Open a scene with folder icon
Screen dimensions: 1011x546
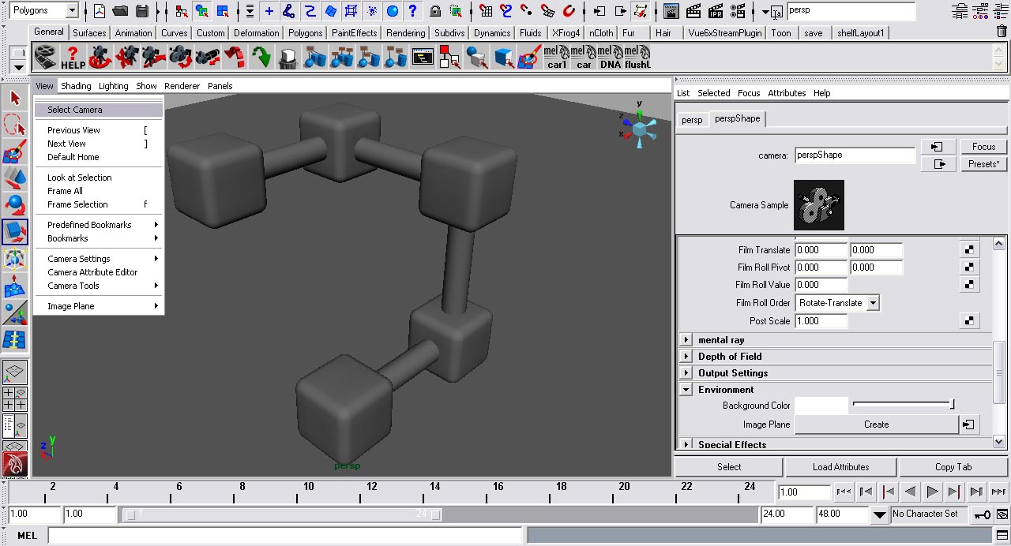[120, 11]
